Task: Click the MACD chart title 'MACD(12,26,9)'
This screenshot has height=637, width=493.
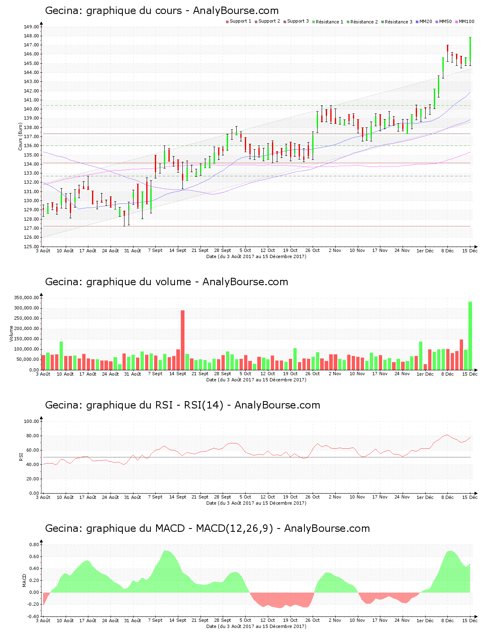Action: (x=234, y=529)
